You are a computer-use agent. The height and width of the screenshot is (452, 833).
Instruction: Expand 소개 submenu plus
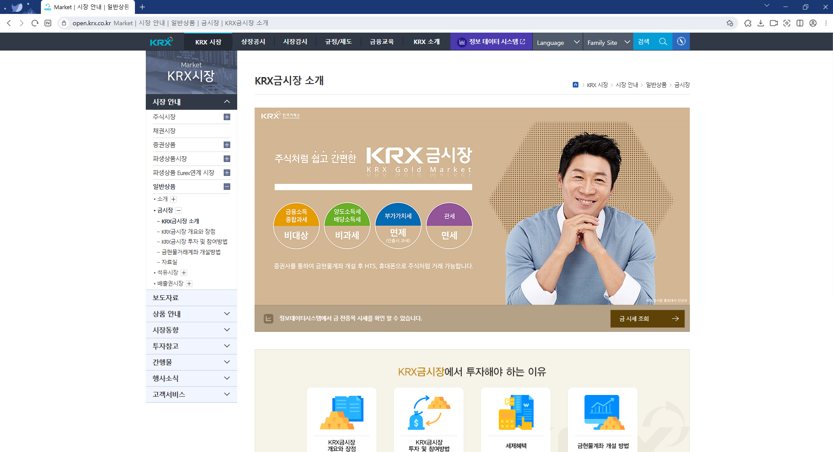coord(173,199)
